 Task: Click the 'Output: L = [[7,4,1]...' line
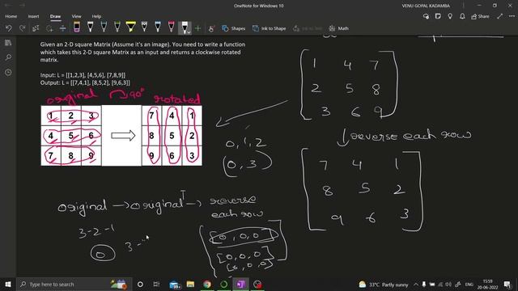pyautogui.click(x=85, y=82)
